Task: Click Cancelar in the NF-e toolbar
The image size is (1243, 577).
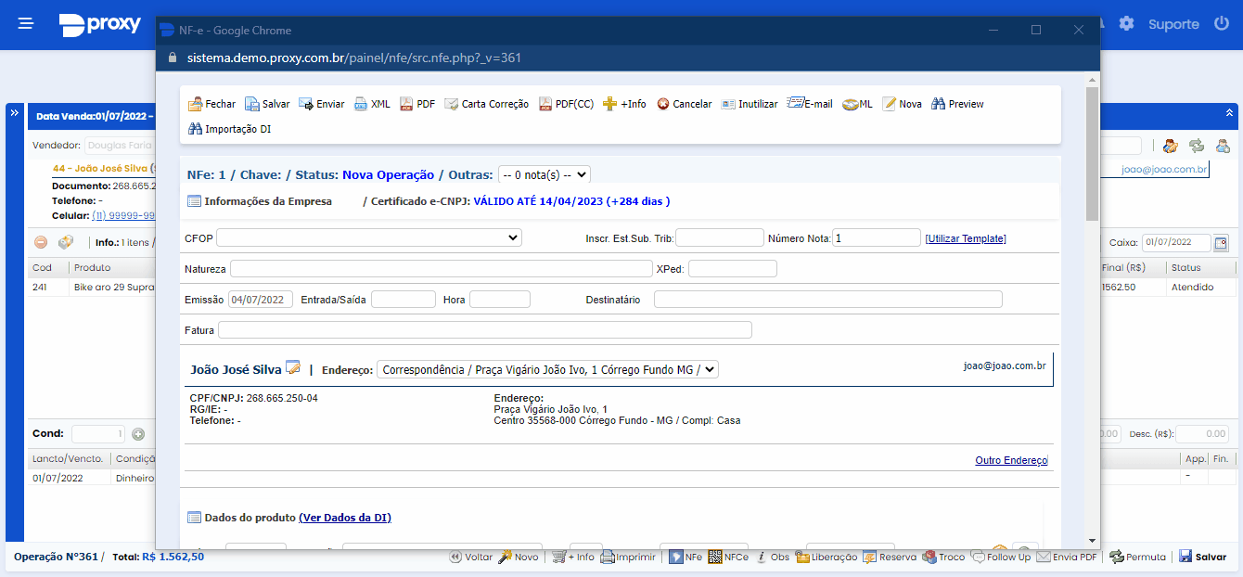Action: [684, 104]
